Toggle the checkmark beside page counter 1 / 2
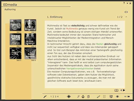Viewport: 134px width, 101px height. (x=126, y=17)
